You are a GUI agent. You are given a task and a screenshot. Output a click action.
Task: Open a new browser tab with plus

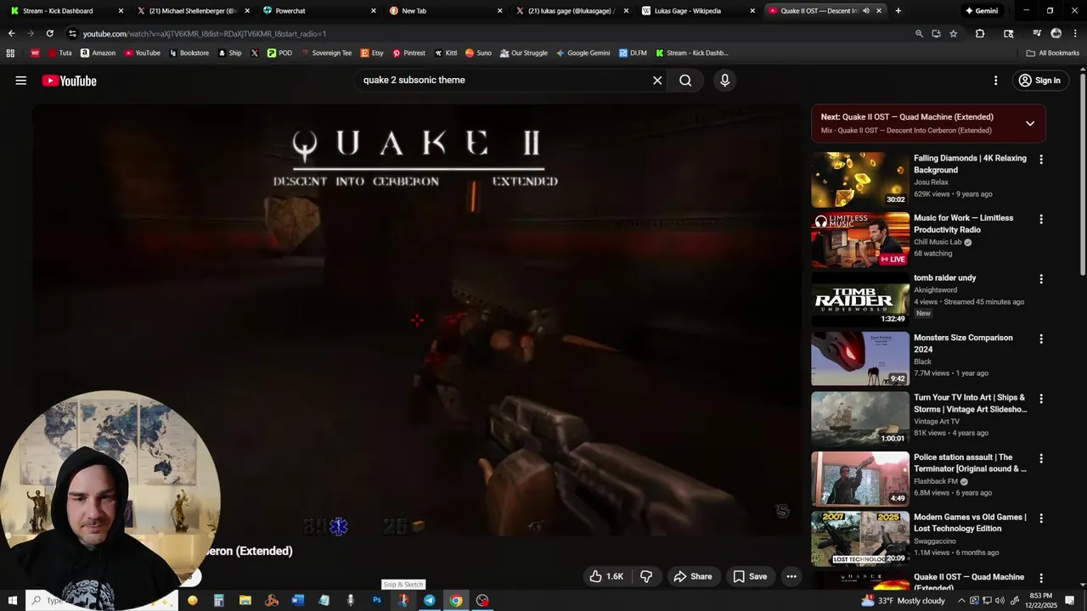click(898, 11)
